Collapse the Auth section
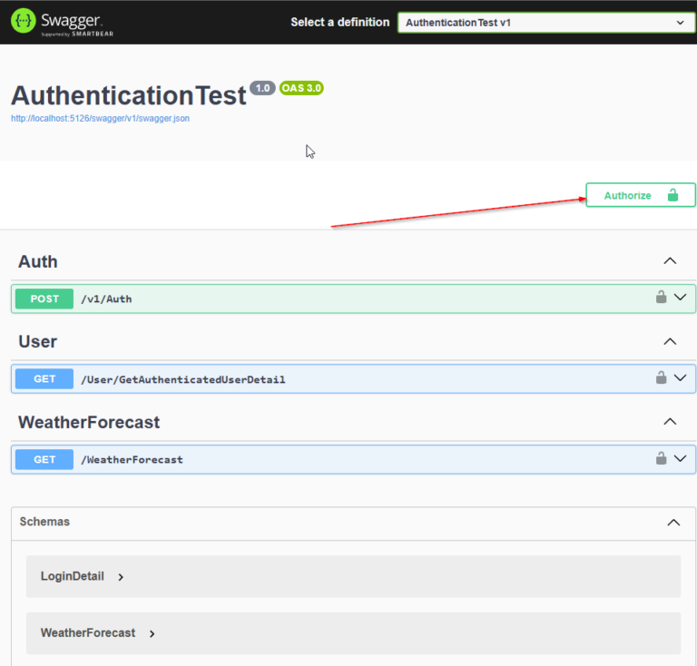This screenshot has height=666, width=697. click(x=670, y=260)
